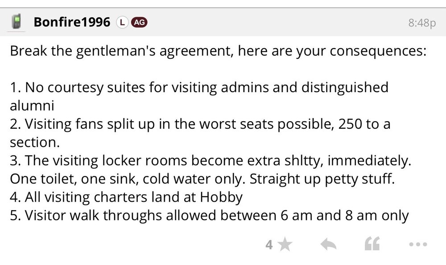The height and width of the screenshot is (265, 446).
Task: Click the gray post header bar
Action: pyautogui.click(x=268, y=22)
